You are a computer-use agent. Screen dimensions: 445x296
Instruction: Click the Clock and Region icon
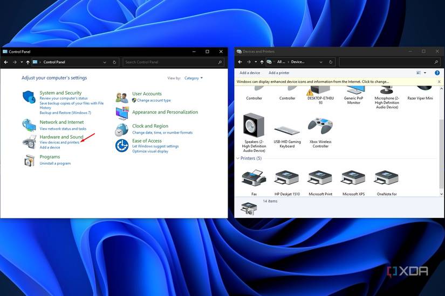(122, 130)
